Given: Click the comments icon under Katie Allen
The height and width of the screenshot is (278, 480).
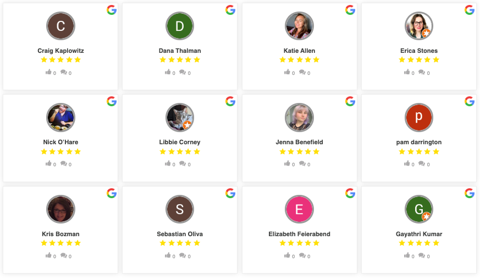Looking at the screenshot, I should point(302,72).
